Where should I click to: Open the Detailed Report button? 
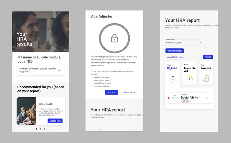click(x=174, y=51)
